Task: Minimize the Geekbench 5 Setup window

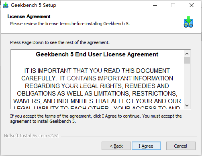Action: point(155,5)
